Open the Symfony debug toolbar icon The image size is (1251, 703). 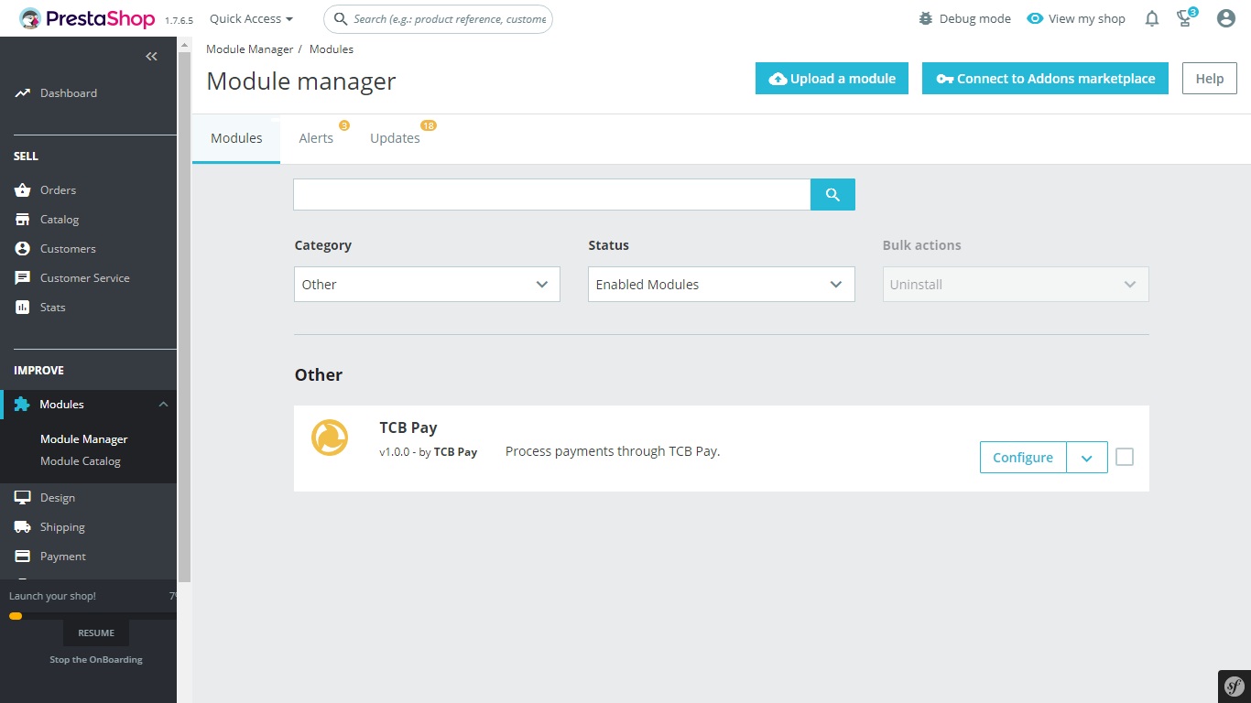click(1235, 687)
